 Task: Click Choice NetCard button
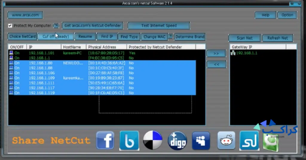(x=22, y=37)
